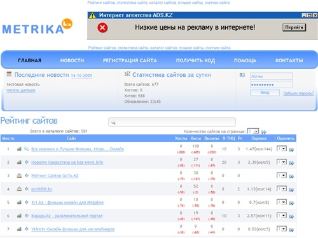Open the po100lit.kz site link
The image size is (318, 238).
[41, 189]
